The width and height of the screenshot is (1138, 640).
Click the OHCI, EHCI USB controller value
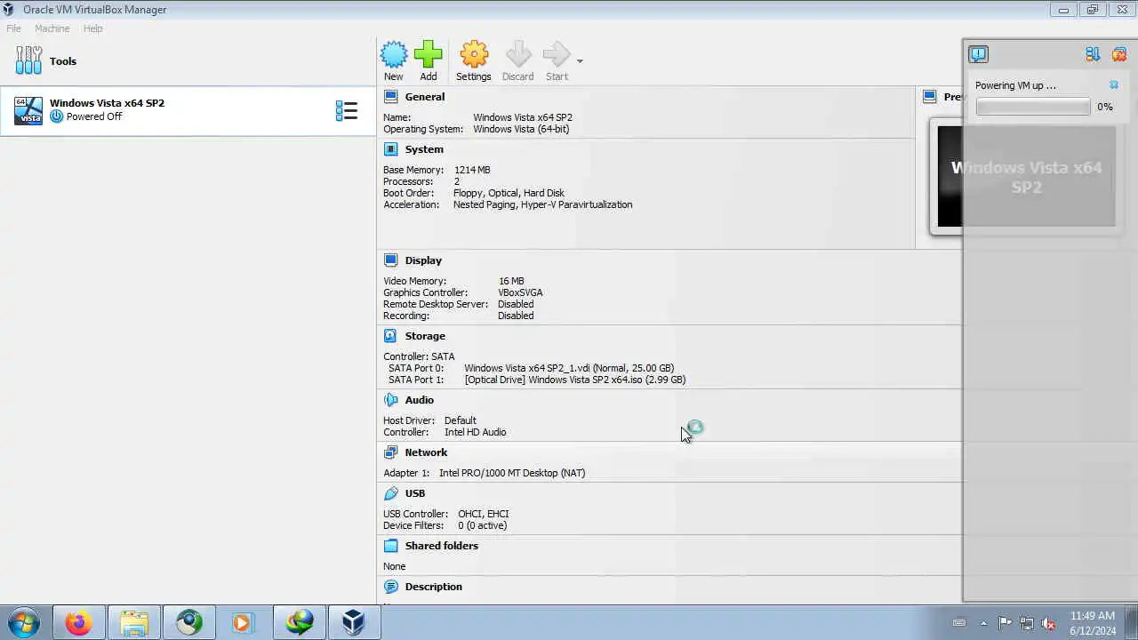click(484, 514)
